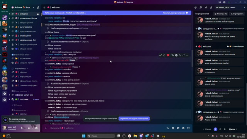Click invite people icon beside server name
Viewport: 247px width, 139px height.
click(38, 7)
